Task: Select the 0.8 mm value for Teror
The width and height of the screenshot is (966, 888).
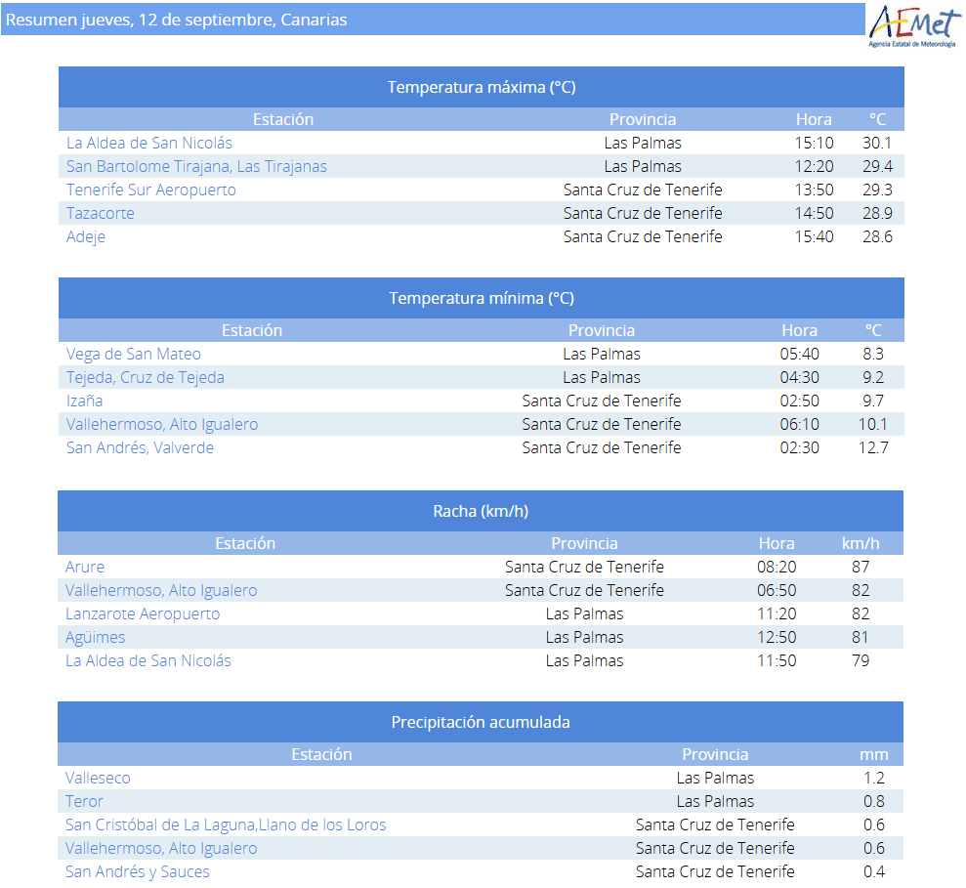Action: [x=874, y=801]
